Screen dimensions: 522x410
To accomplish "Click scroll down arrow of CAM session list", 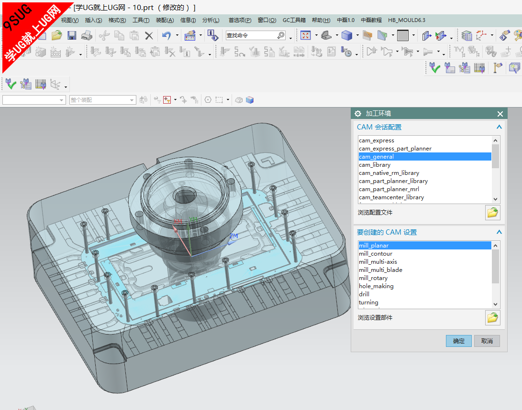I will (495, 199).
